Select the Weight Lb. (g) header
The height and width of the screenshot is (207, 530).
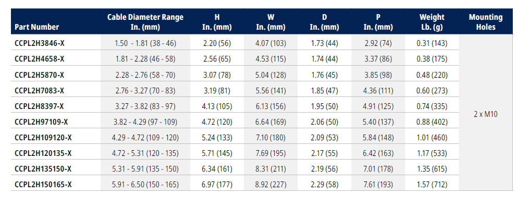click(x=432, y=22)
